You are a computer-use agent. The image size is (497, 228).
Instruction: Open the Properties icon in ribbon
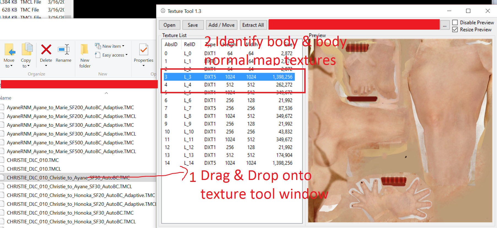tap(143, 50)
